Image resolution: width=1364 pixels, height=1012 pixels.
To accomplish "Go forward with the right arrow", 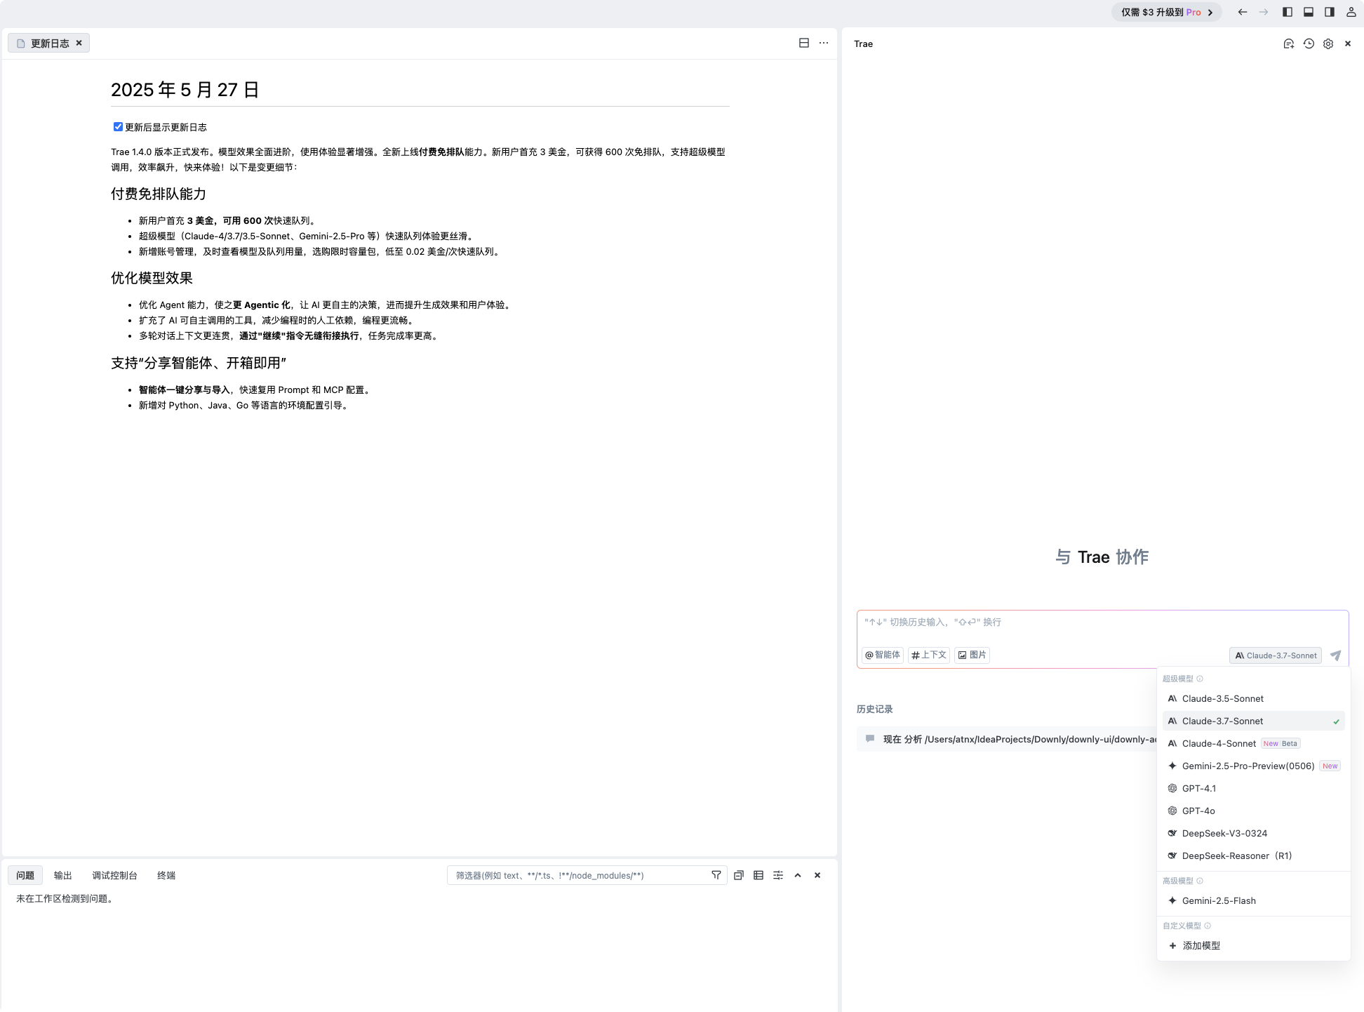I will [x=1264, y=12].
